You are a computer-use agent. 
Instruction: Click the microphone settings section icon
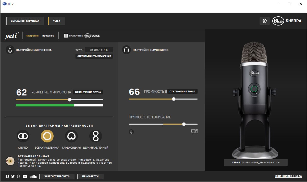tap(10, 50)
